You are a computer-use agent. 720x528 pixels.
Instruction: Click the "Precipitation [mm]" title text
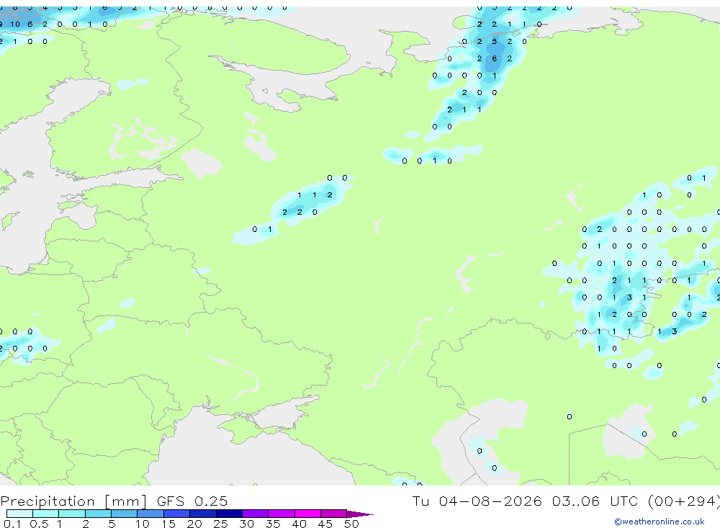click(x=73, y=501)
